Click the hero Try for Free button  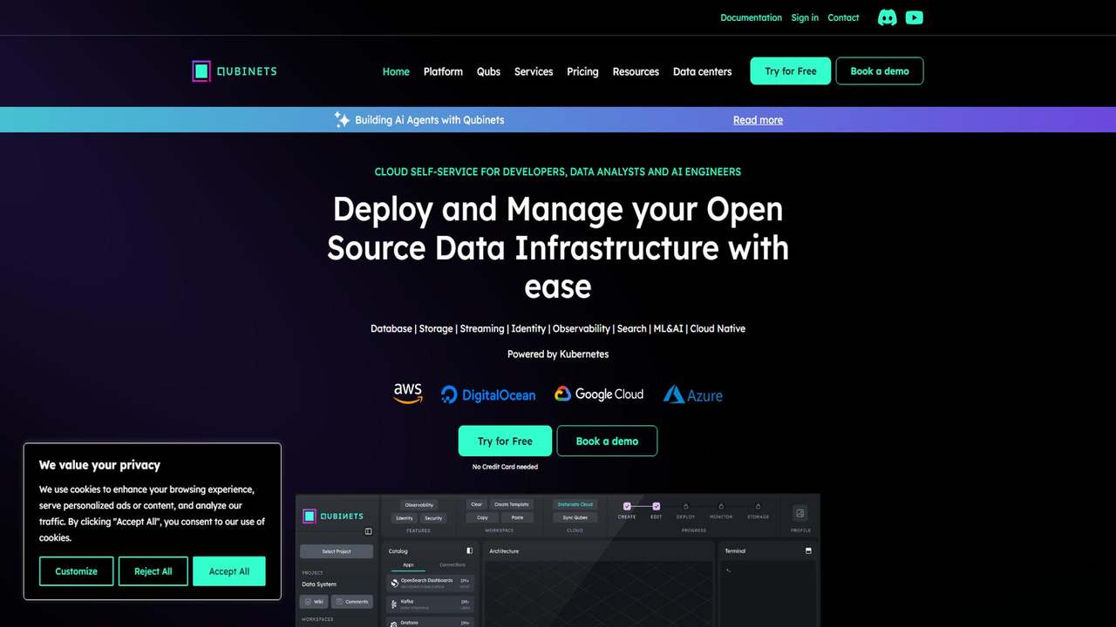pyautogui.click(x=505, y=442)
